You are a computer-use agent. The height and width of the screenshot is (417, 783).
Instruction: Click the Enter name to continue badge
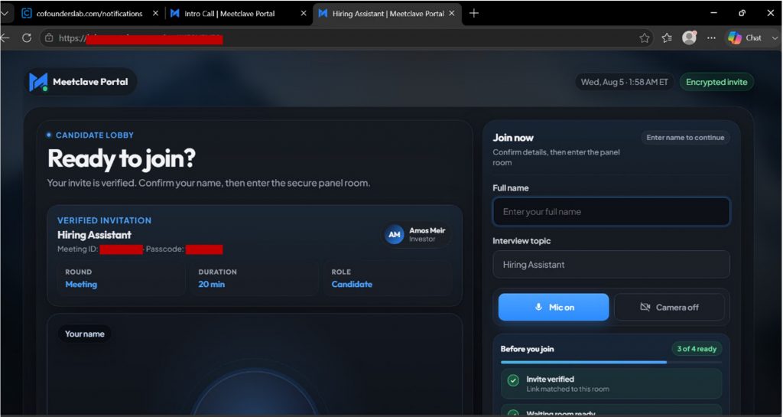pyautogui.click(x=685, y=137)
